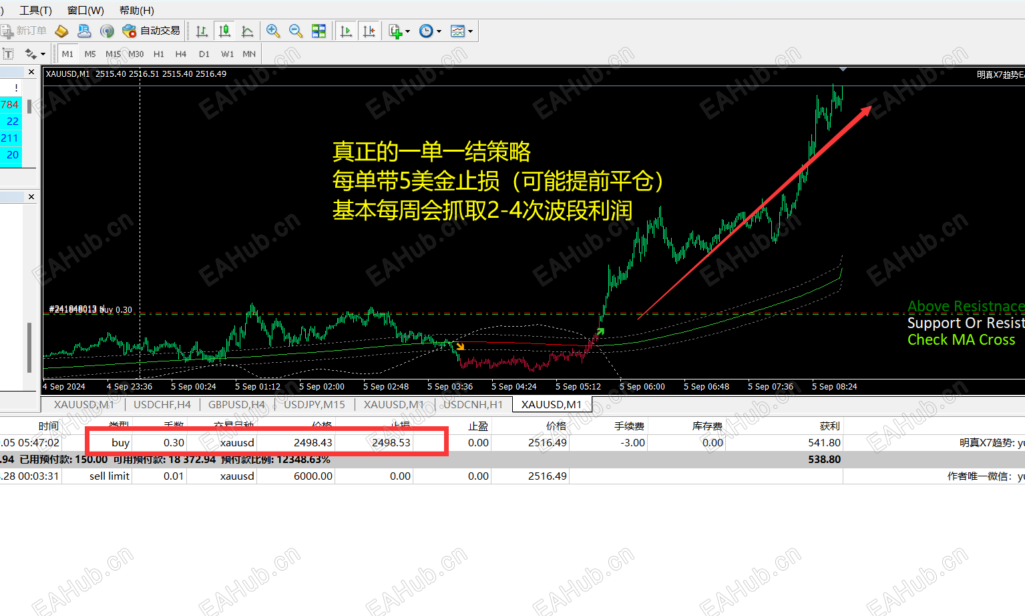Switch to the GBPUSD,H4 chart tab

point(236,404)
